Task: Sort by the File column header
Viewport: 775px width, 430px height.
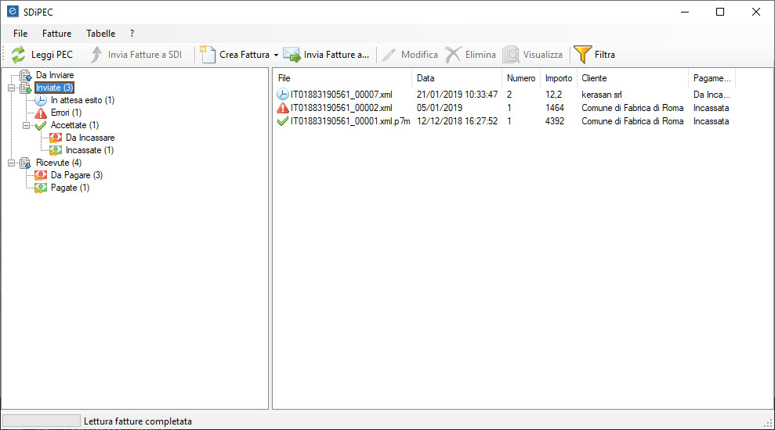Action: coord(342,78)
